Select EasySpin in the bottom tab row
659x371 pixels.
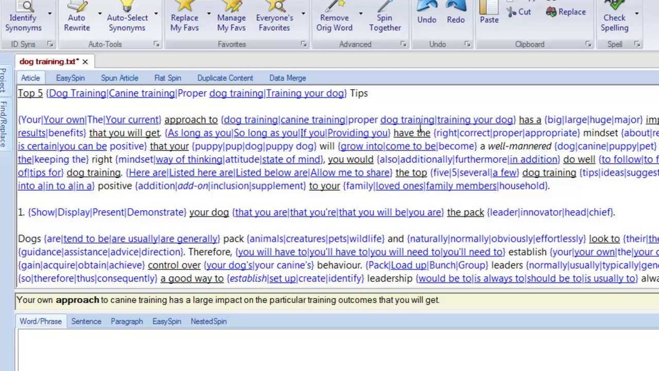167,321
